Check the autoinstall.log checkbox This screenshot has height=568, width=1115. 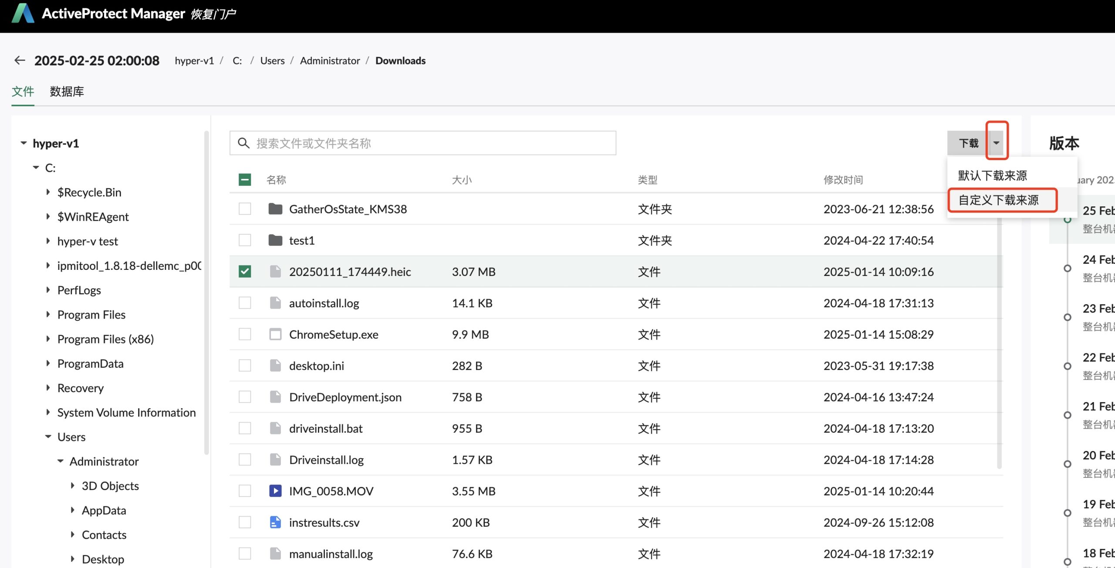245,303
